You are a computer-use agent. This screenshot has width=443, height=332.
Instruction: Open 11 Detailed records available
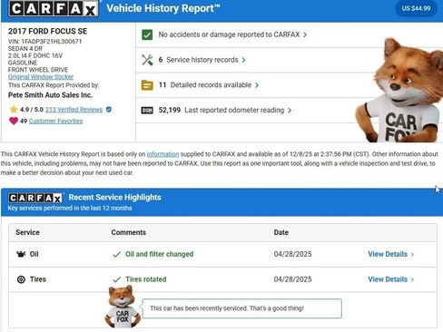pyautogui.click(x=205, y=85)
